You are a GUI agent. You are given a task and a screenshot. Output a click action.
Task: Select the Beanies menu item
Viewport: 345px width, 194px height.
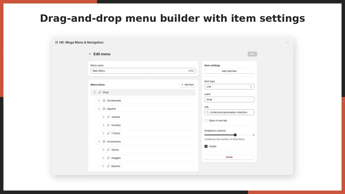click(147, 166)
